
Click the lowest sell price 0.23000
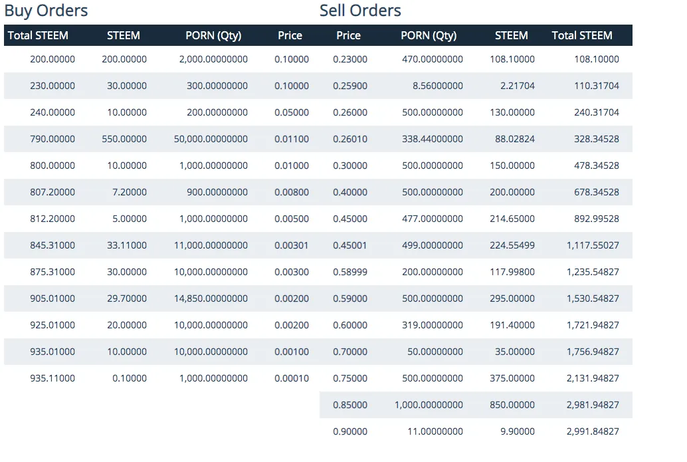[x=350, y=59]
